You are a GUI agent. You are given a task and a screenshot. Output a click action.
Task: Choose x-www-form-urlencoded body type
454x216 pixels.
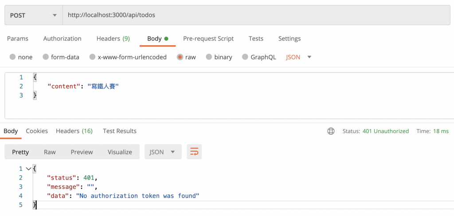(x=92, y=57)
